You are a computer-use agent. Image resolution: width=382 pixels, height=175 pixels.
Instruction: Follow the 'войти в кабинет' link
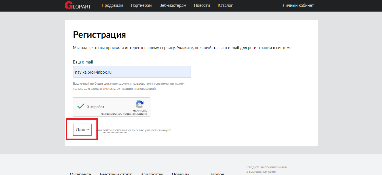[x=115, y=130]
